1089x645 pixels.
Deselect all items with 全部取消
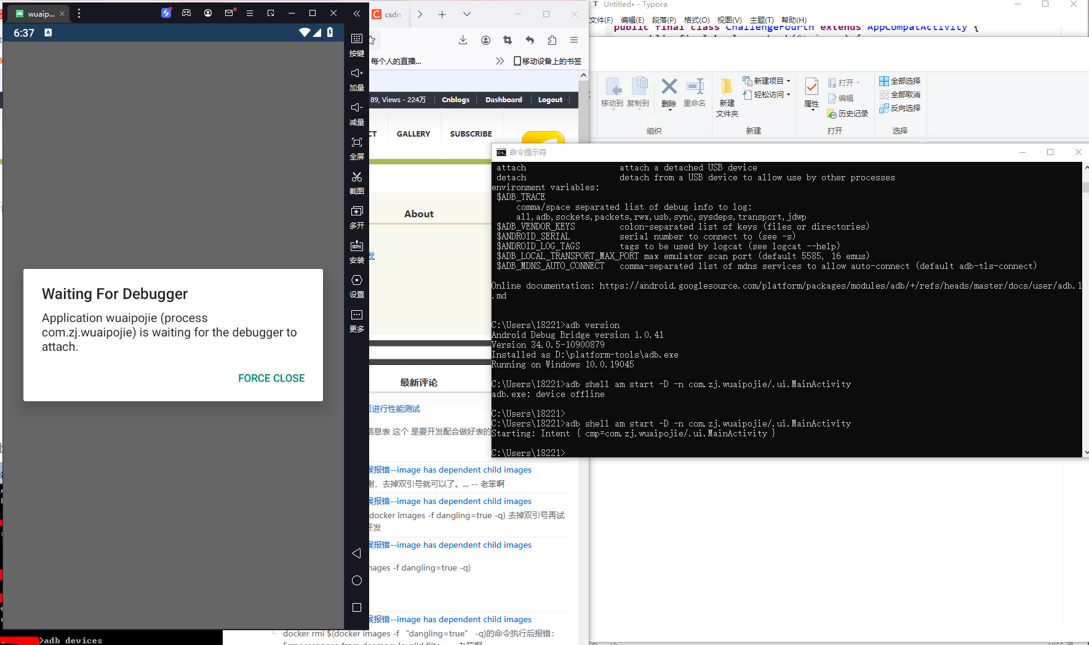pos(900,95)
